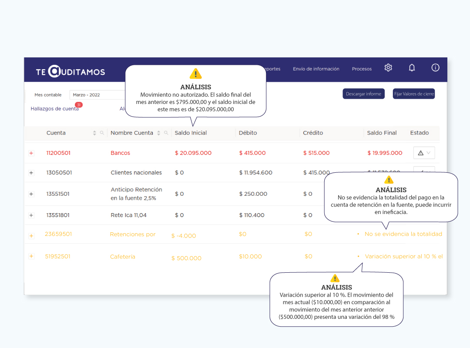Click the red 31 findings badge
Screen dimensions: 470x348
point(79,104)
